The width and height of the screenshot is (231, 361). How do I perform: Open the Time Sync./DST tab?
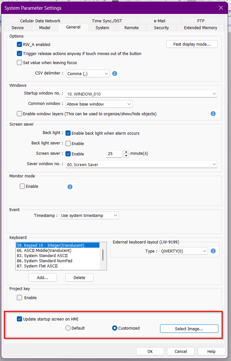click(x=106, y=21)
